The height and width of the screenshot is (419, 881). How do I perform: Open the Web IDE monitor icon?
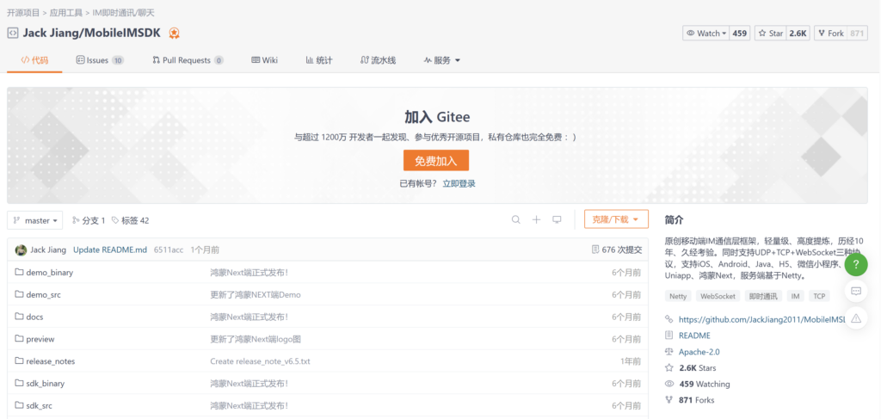pos(557,220)
